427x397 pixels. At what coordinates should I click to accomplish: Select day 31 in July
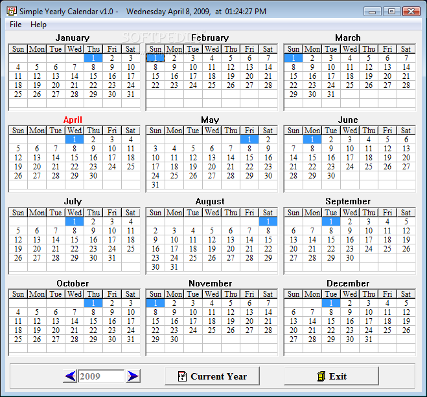point(112,258)
